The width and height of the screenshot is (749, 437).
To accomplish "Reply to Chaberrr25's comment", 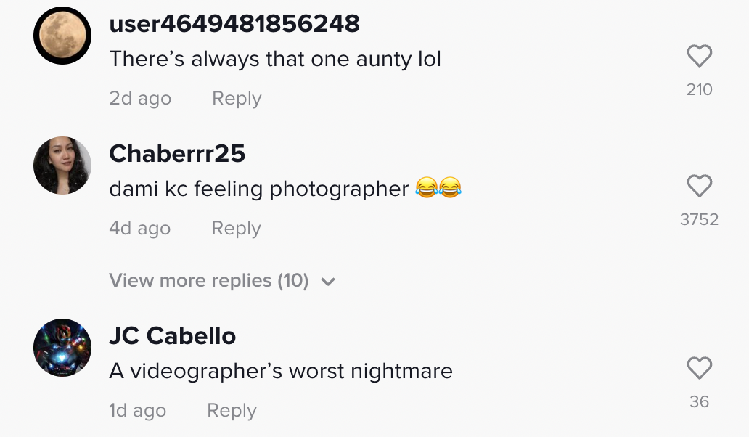I will coord(236,229).
